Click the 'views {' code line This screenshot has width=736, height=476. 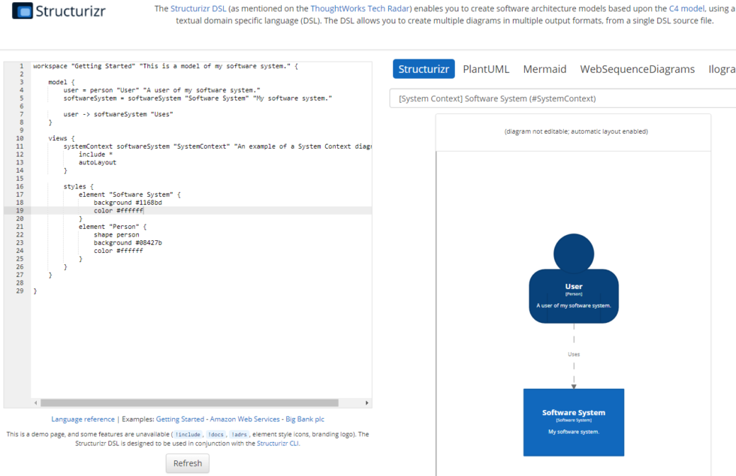[x=61, y=138]
